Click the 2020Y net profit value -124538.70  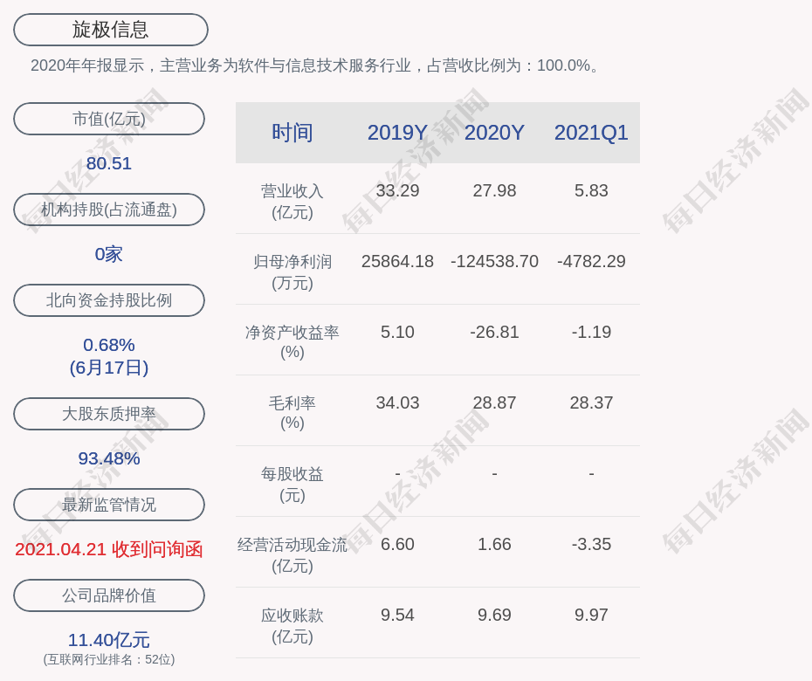(x=494, y=261)
